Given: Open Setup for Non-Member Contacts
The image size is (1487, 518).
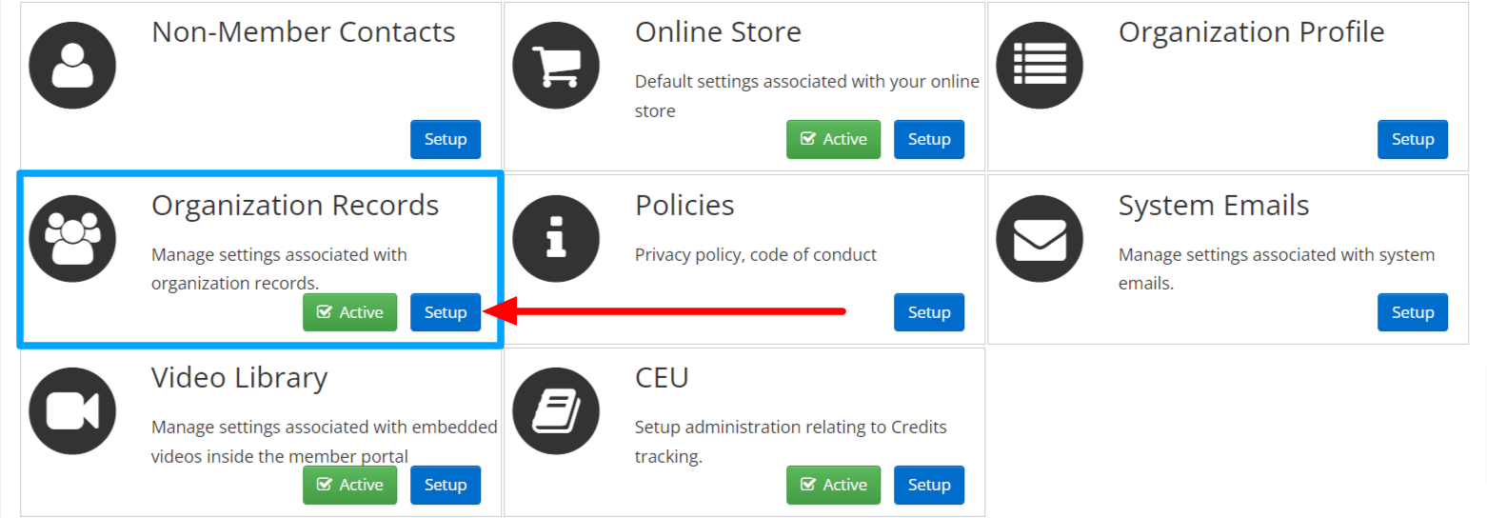Looking at the screenshot, I should [x=446, y=139].
